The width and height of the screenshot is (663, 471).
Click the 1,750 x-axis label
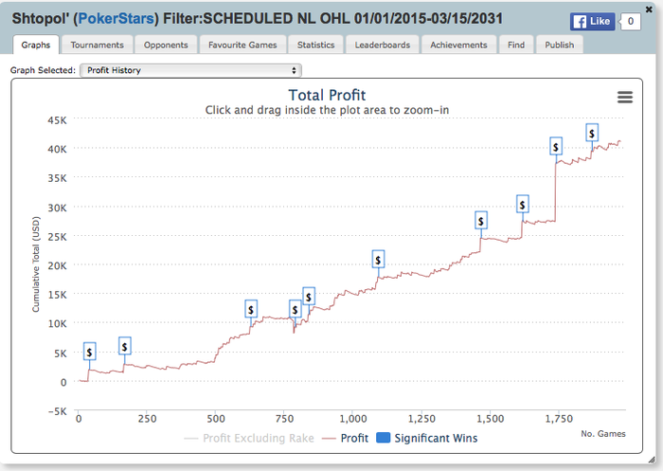pyautogui.click(x=559, y=419)
